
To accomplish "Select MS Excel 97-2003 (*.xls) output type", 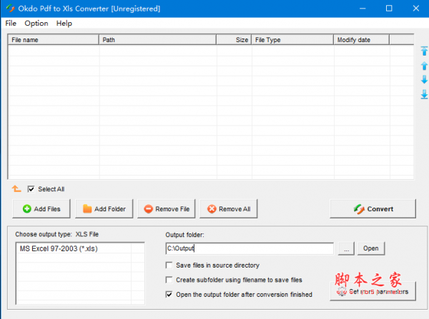I will (x=59, y=249).
